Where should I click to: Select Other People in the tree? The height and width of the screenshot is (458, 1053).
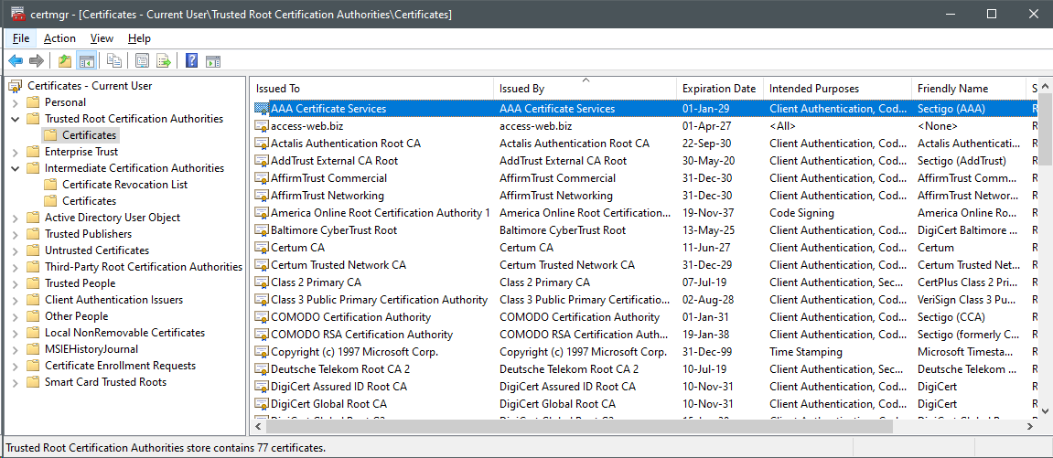click(76, 316)
